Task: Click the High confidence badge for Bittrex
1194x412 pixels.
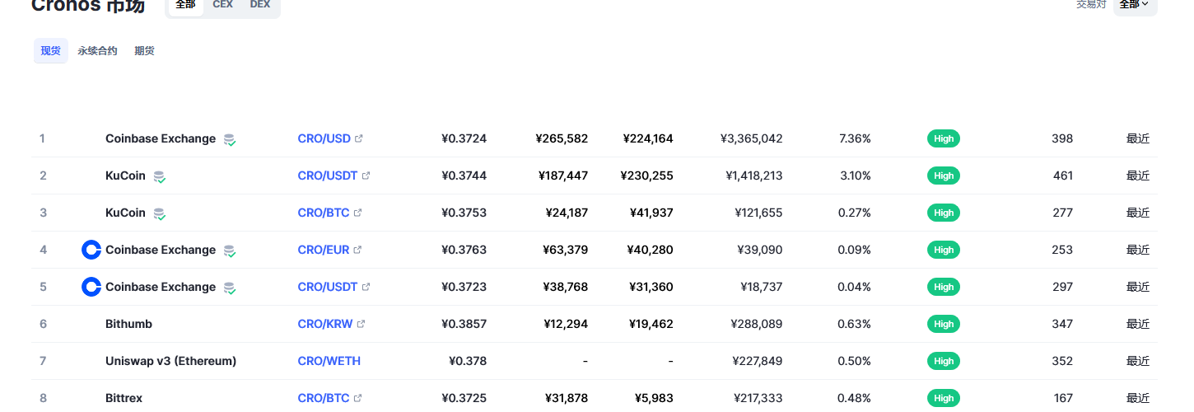Action: (944, 398)
